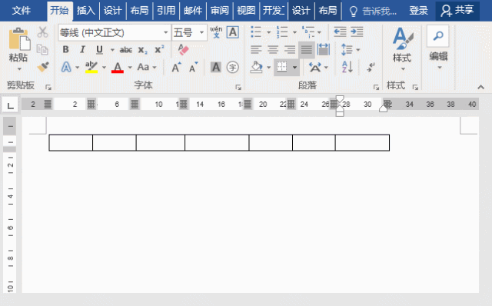Open the 五号 font size dropdown

pos(201,32)
